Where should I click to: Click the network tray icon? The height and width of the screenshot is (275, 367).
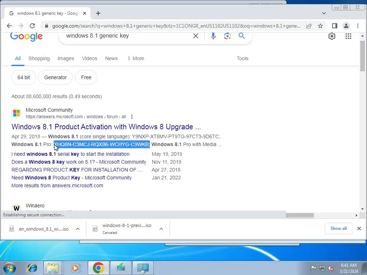[322, 268]
